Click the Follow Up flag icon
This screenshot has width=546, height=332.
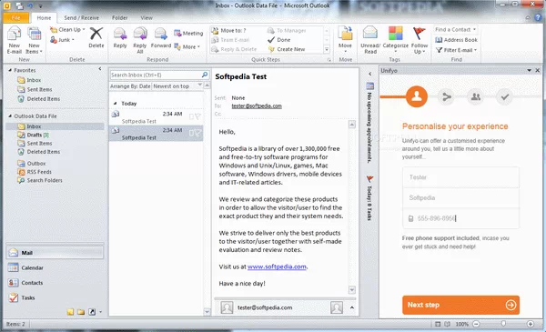coord(419,34)
